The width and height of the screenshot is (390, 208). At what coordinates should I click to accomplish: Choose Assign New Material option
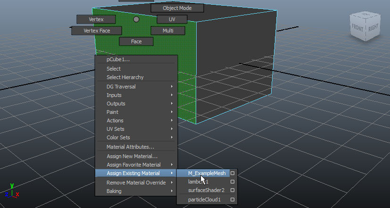132,156
